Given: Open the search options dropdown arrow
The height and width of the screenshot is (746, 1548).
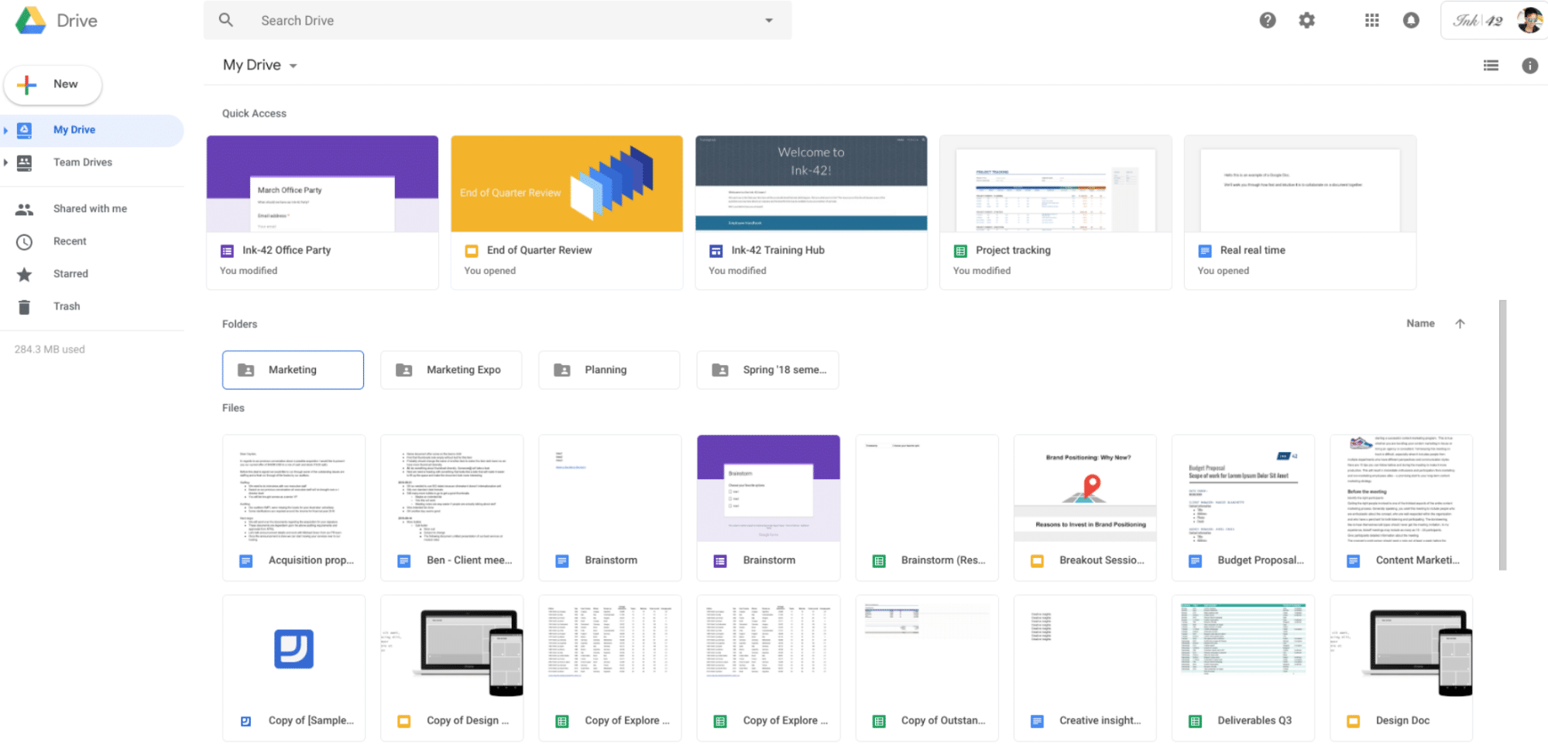Looking at the screenshot, I should coord(769,21).
